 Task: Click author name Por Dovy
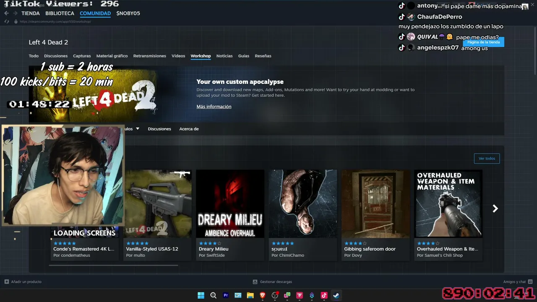coord(353,255)
